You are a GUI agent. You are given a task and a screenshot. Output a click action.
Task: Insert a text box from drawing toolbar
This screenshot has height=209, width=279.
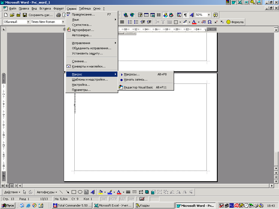coord(86,192)
